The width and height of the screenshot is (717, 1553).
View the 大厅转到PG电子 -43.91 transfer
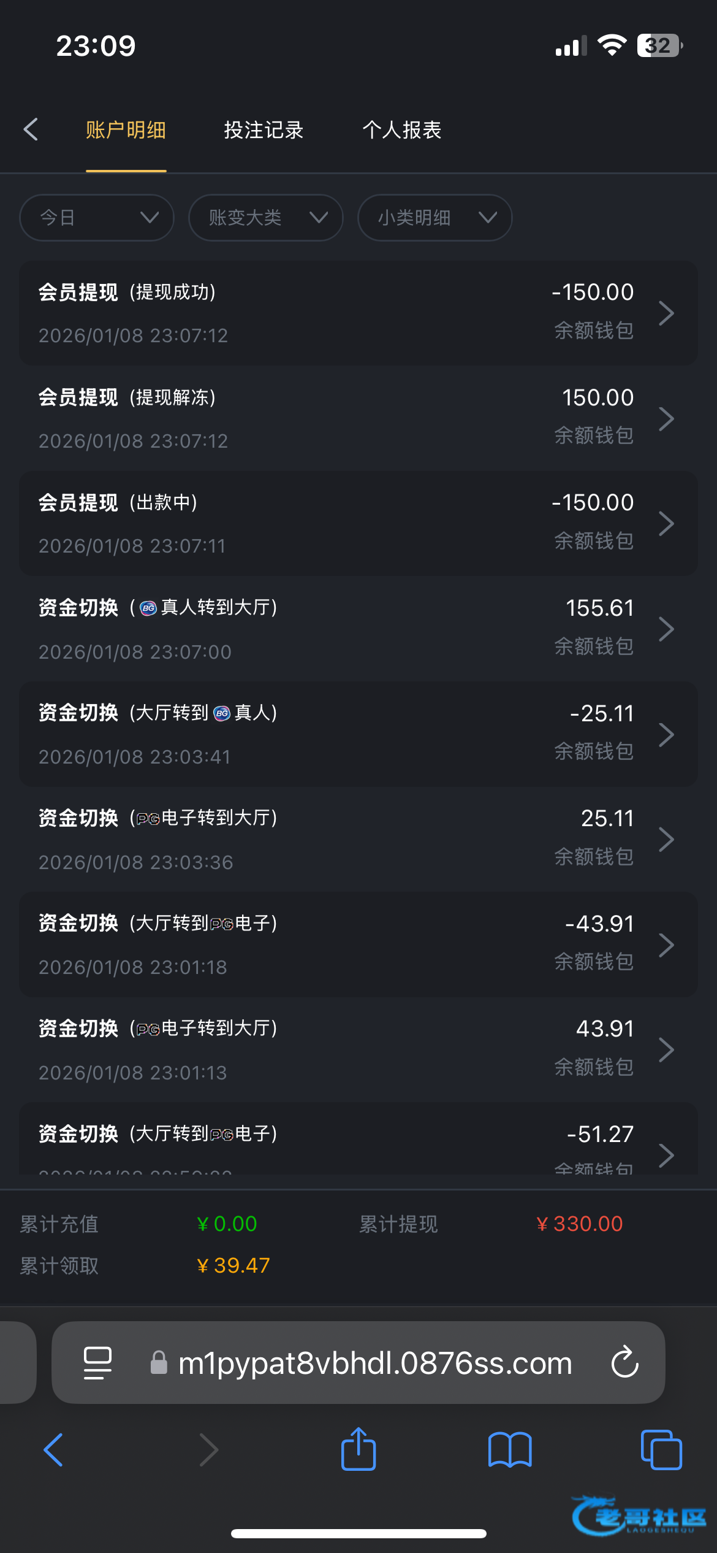click(358, 945)
